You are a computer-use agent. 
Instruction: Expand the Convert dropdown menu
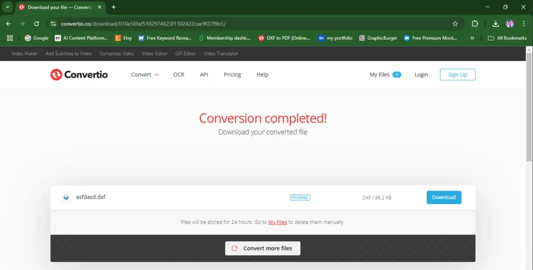coord(145,75)
